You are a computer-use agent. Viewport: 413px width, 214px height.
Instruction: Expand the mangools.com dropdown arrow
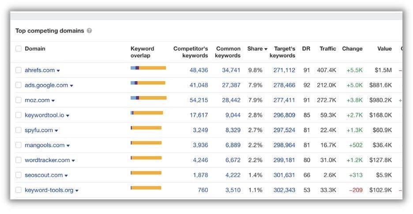pos(68,146)
